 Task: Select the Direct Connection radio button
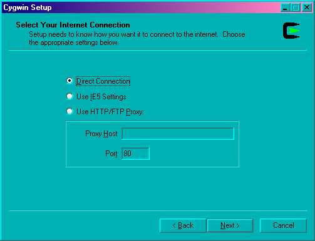70,81
